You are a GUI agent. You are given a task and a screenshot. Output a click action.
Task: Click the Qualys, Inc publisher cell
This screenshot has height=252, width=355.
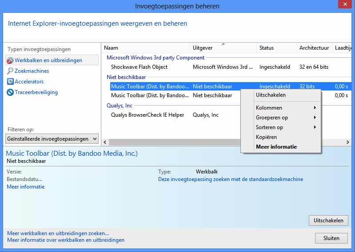pos(206,115)
